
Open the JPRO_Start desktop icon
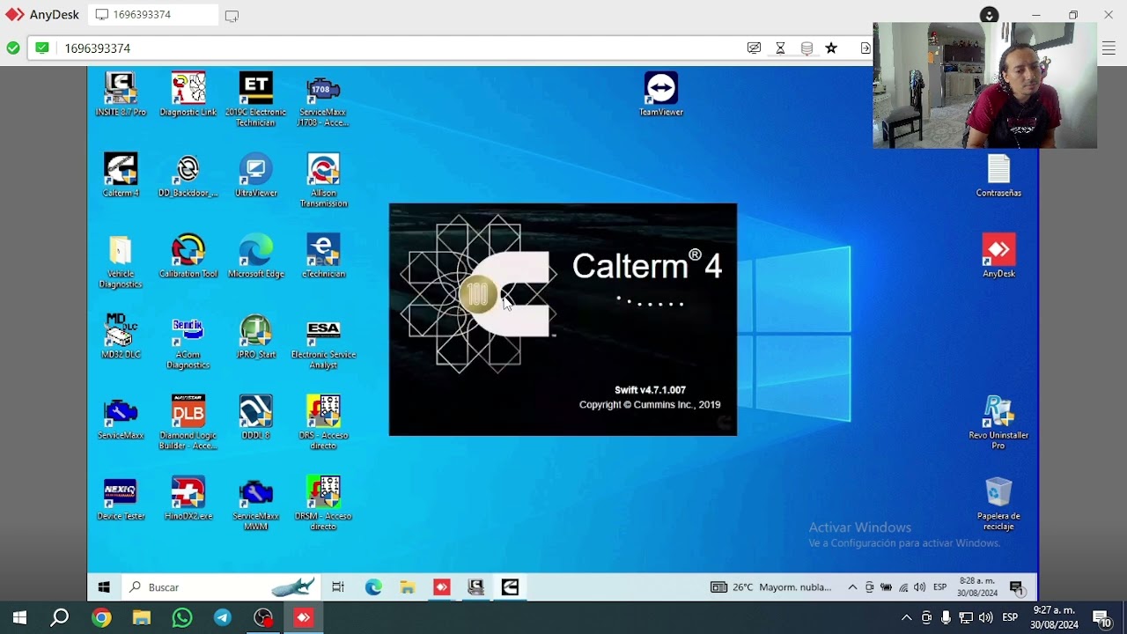tap(256, 336)
